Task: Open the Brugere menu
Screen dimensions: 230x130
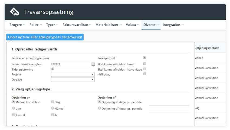Action: [x=17, y=25]
